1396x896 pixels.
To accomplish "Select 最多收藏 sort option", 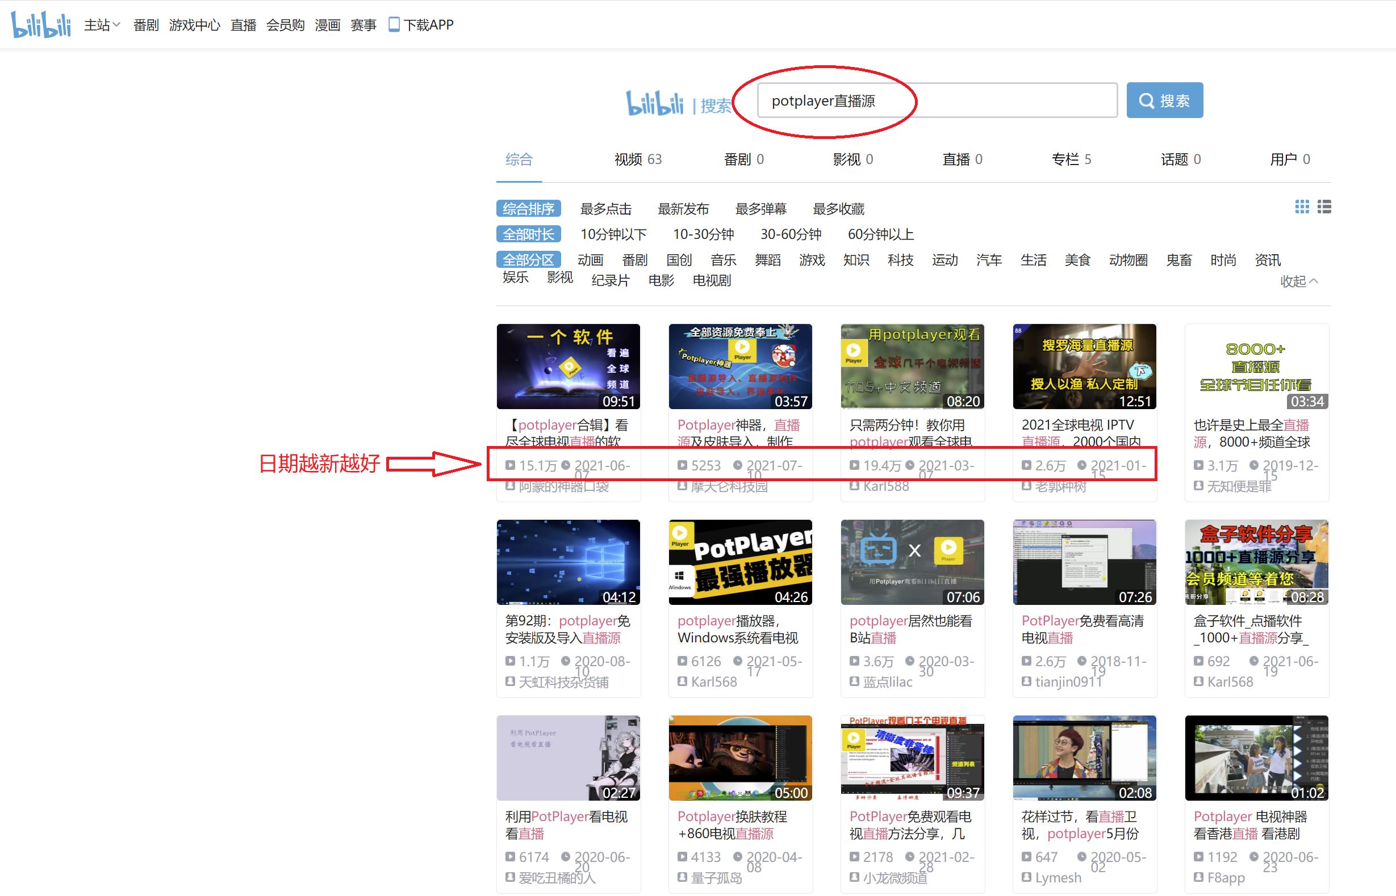I will pyautogui.click(x=838, y=209).
